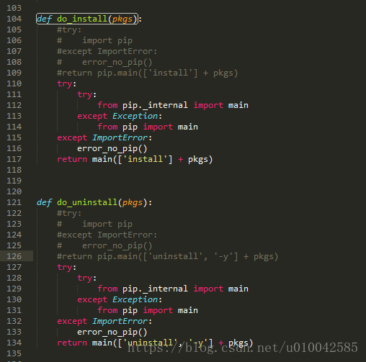Click the 'return' keyword on line 134
The height and width of the screenshot is (362, 366).
72,343
